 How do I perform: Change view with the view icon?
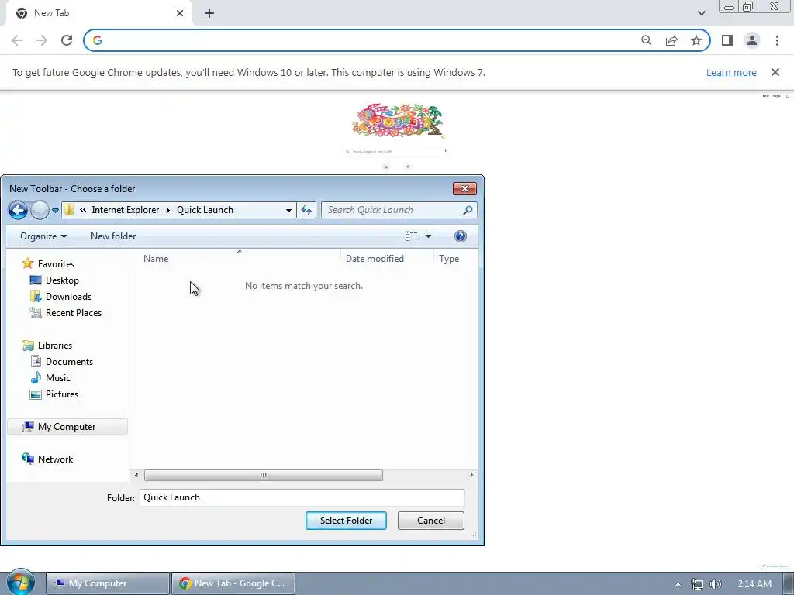coord(411,236)
